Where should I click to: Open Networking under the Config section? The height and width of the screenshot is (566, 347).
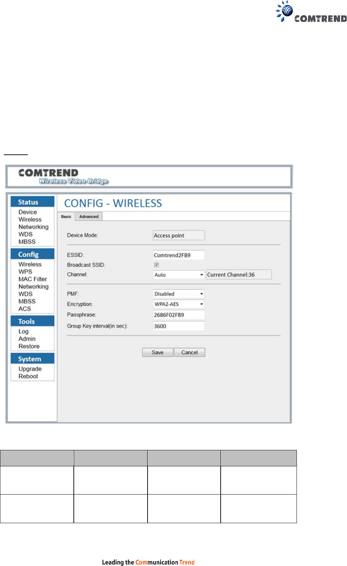tap(33, 286)
